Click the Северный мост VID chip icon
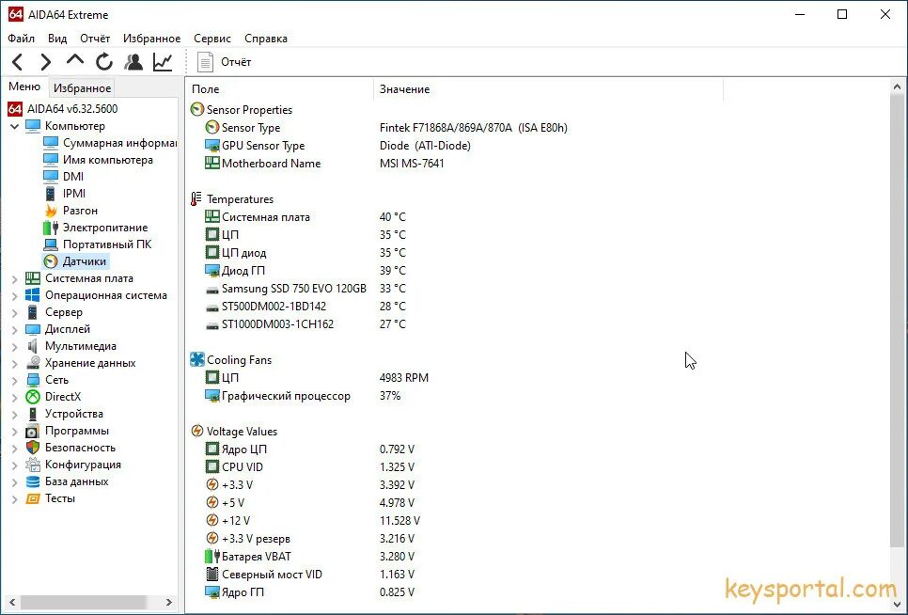This screenshot has width=908, height=615. (211, 575)
